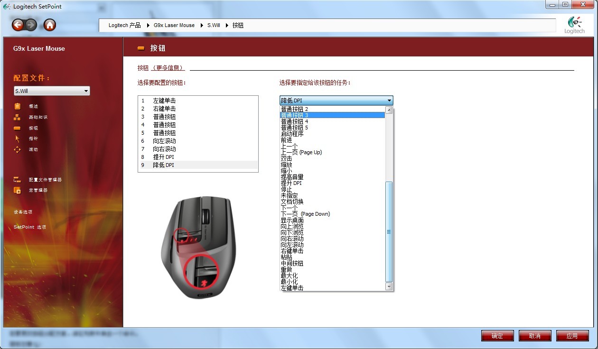
Task: Open the 配置文件管理器 profile manager icon
Action: point(18,180)
